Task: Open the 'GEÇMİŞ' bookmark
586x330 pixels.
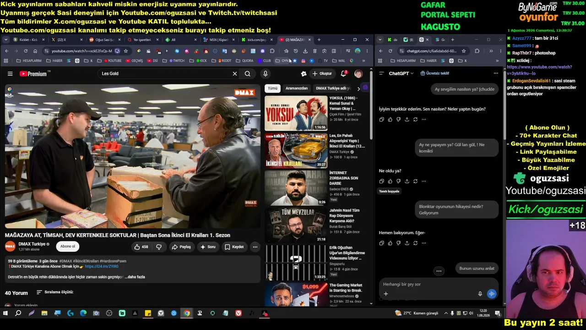Action: [x=134, y=60]
